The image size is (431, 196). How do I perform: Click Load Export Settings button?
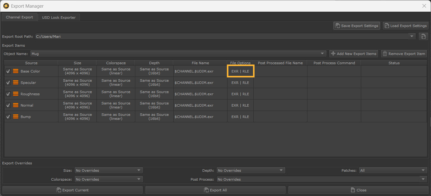pyautogui.click(x=405, y=26)
